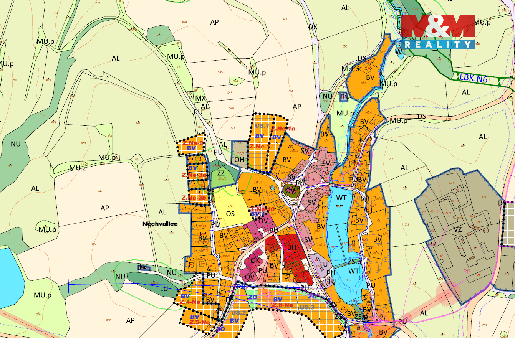The height and width of the screenshot is (338, 515).
Task: Click the red BH housing zone
Action: click(x=291, y=247)
